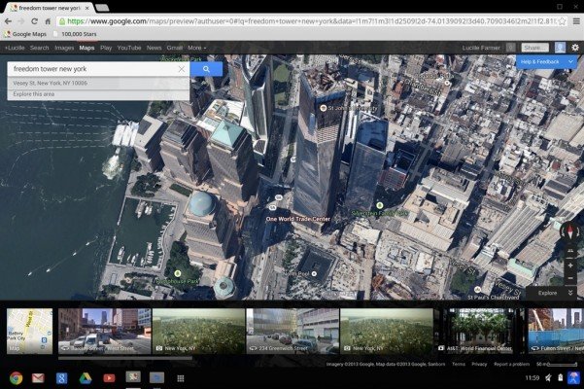Click the Silverstein Family Park marker

379,205
